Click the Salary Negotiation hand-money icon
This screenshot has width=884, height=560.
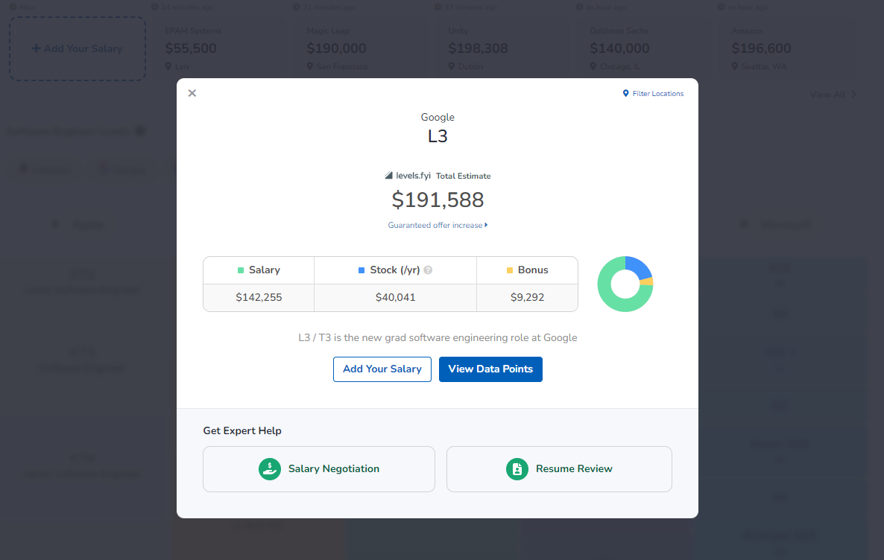tap(270, 468)
